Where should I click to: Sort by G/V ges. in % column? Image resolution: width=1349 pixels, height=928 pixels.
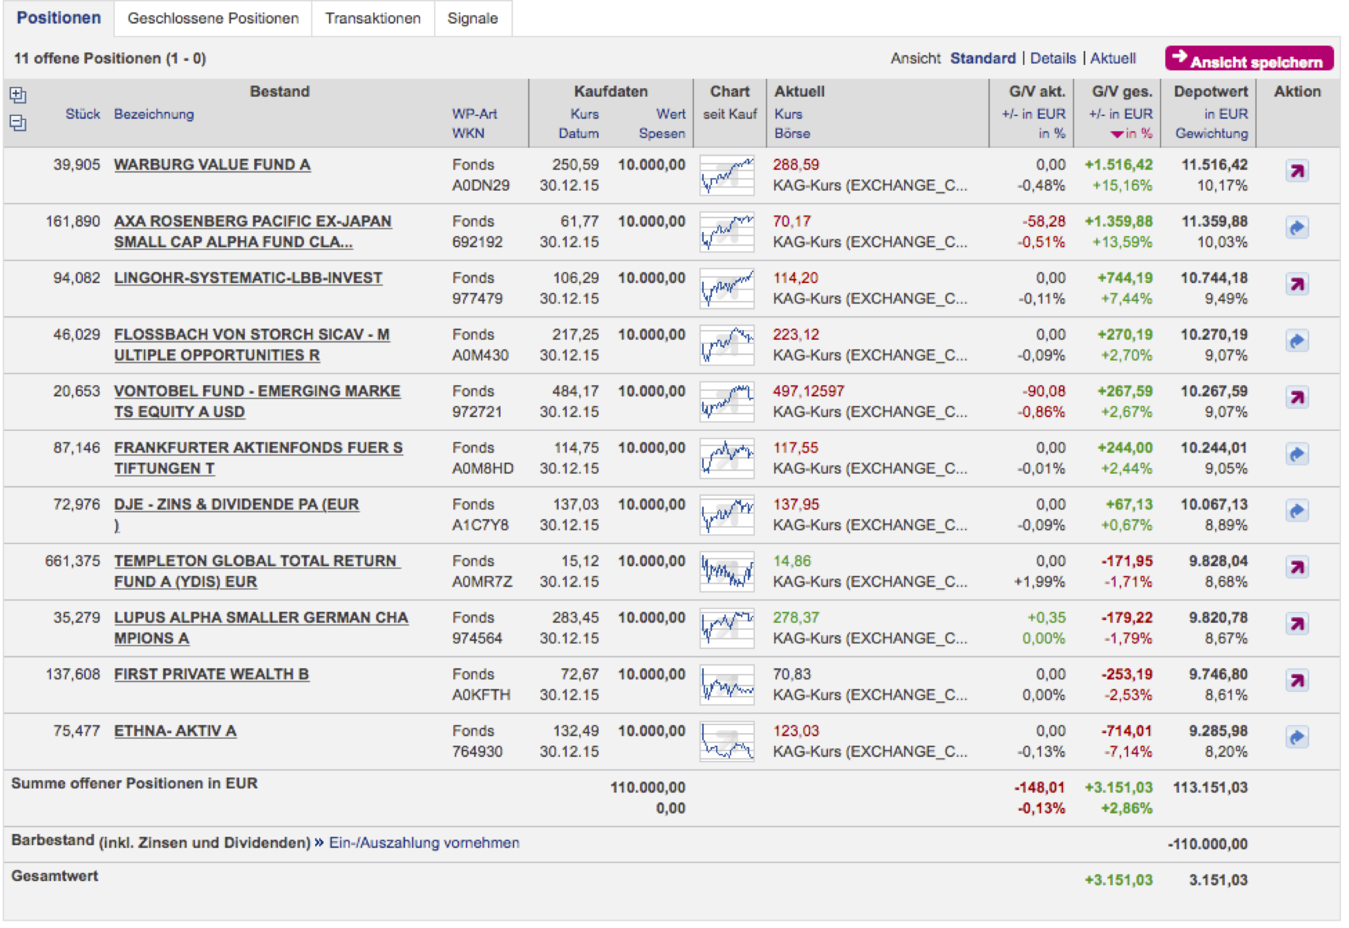point(1137,133)
